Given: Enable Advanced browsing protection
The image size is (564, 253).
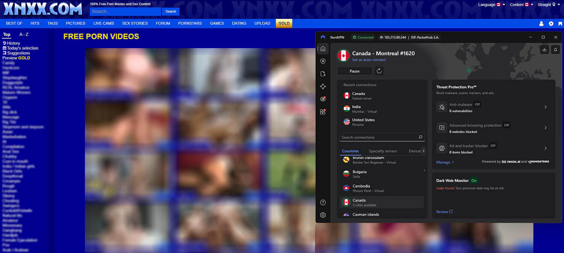Looking at the screenshot, I should [x=506, y=125].
